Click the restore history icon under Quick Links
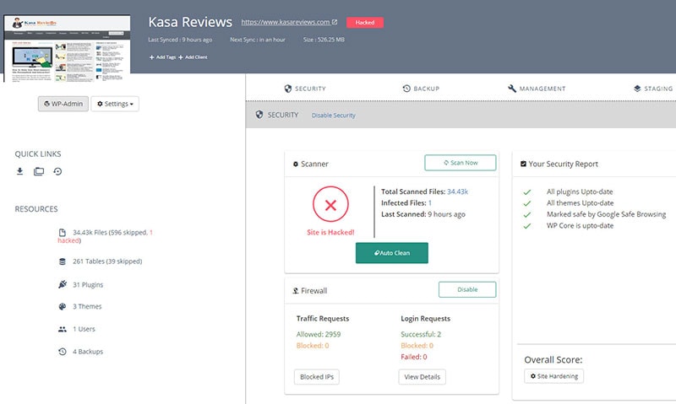Viewport: 676px width, 404px height. pos(57,172)
